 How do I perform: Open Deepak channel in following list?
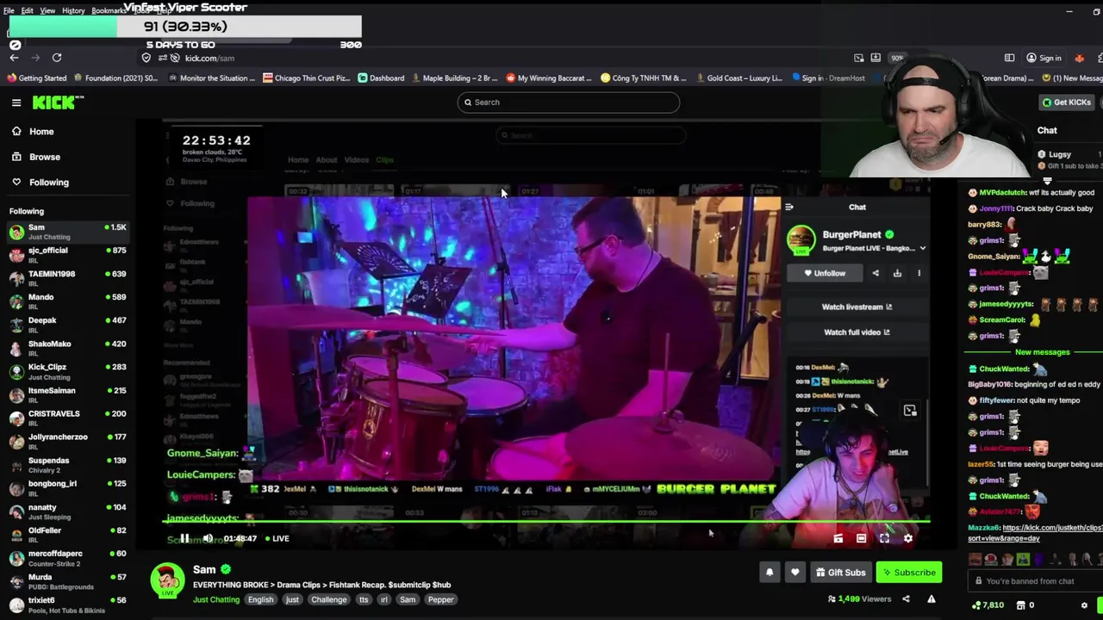click(67, 325)
